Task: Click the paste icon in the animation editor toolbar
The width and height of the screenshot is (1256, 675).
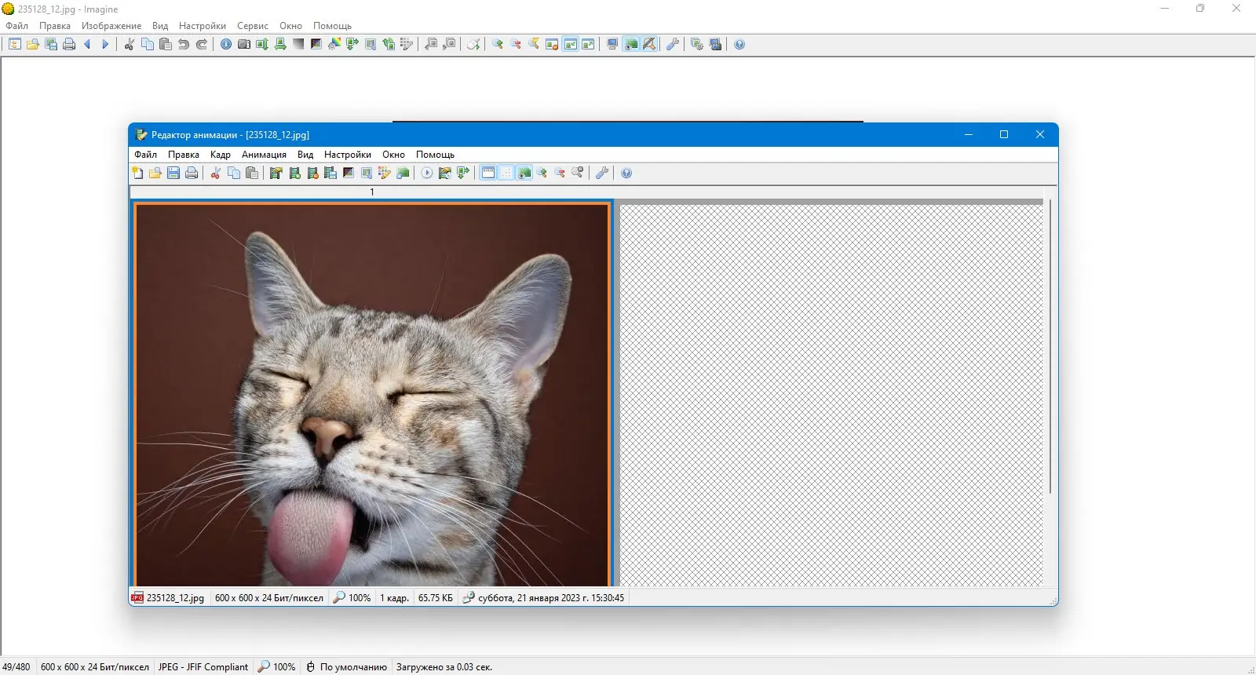Action: (x=252, y=173)
